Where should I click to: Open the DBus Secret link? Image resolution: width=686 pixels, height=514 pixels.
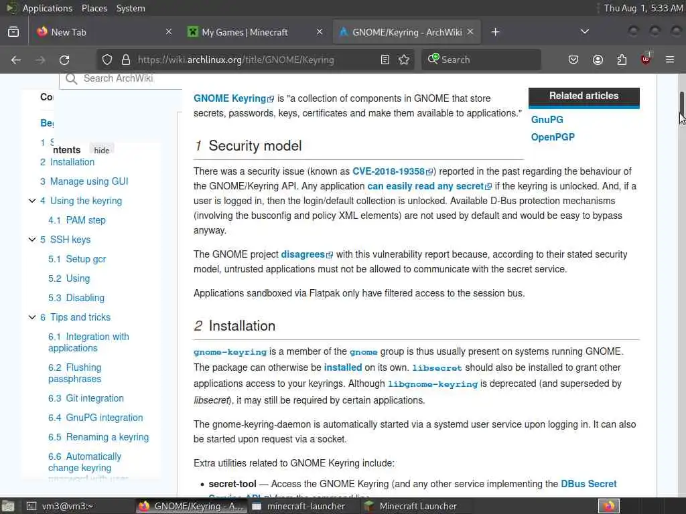coord(588,484)
